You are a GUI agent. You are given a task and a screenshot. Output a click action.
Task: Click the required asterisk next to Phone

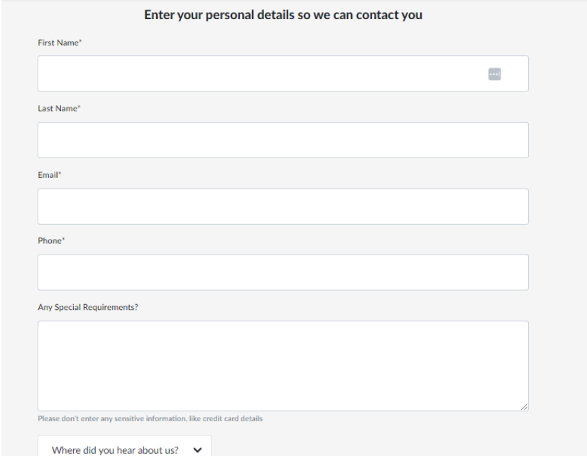(x=62, y=240)
